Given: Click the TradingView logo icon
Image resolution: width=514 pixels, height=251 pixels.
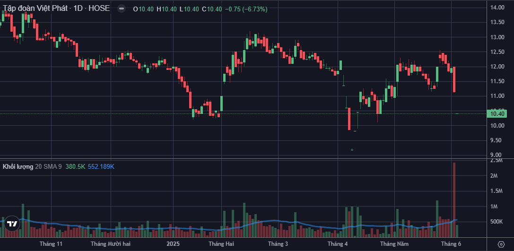Looking at the screenshot, I should click(13, 224).
